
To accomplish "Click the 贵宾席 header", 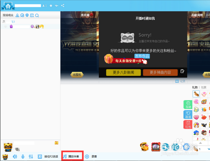I will point(85,15).
